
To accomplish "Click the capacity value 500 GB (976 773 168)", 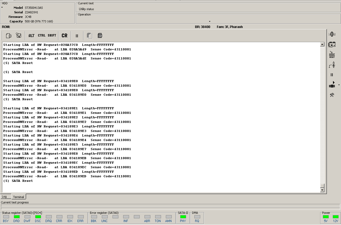I will (39, 21).
